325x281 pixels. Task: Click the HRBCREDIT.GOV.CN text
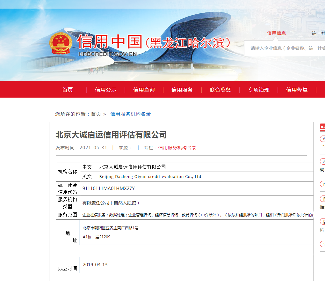pos(108,54)
